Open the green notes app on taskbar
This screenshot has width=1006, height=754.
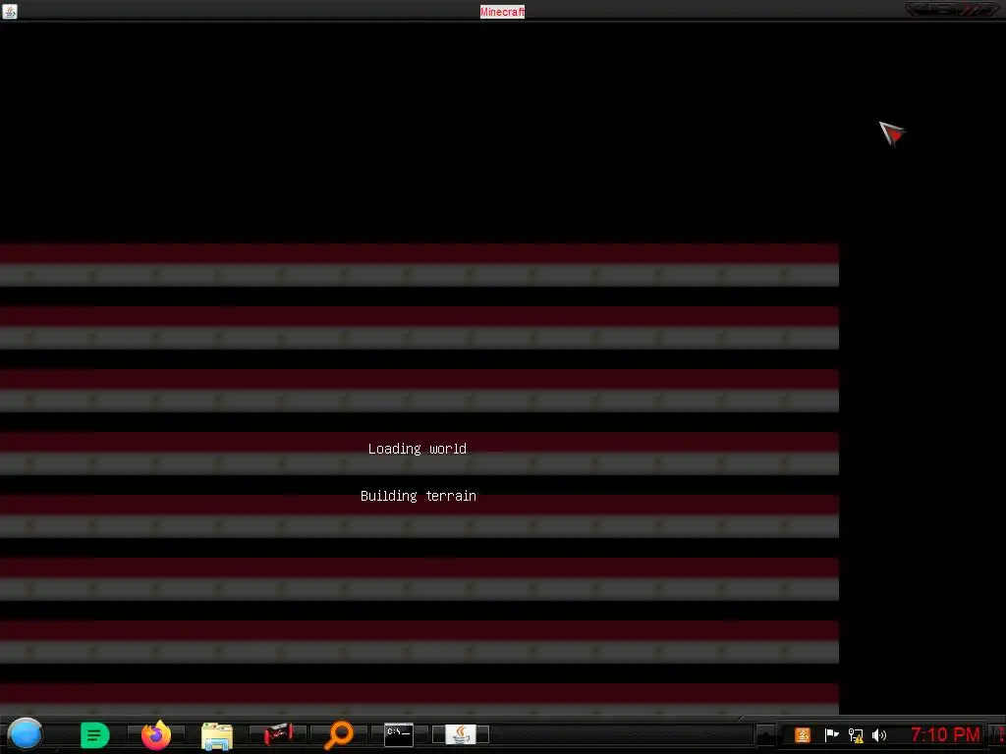[x=95, y=735]
